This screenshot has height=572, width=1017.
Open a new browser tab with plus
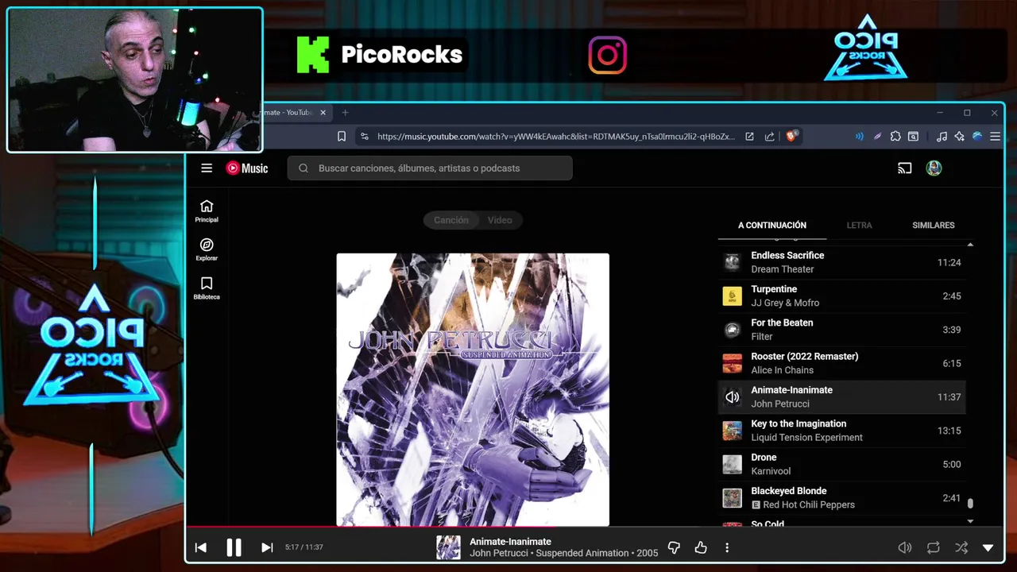click(x=345, y=113)
